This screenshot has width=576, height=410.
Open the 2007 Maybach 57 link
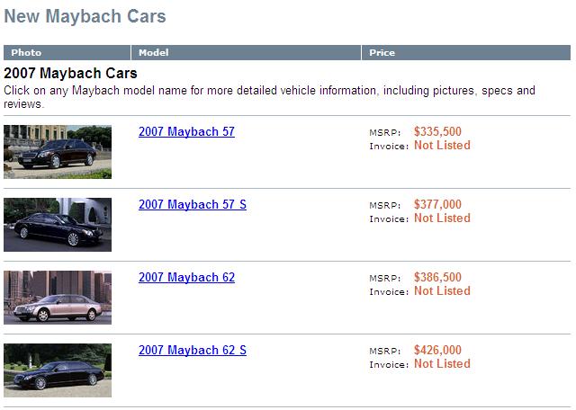tap(186, 131)
